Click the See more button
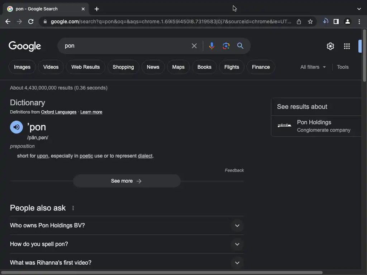The height and width of the screenshot is (275, 367). tap(127, 181)
